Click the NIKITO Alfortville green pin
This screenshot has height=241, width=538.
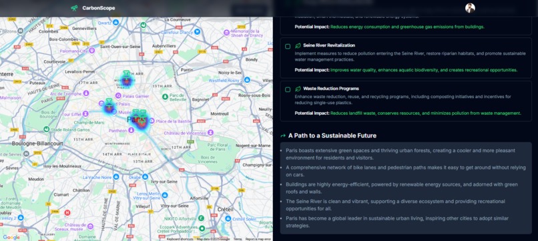point(202,218)
